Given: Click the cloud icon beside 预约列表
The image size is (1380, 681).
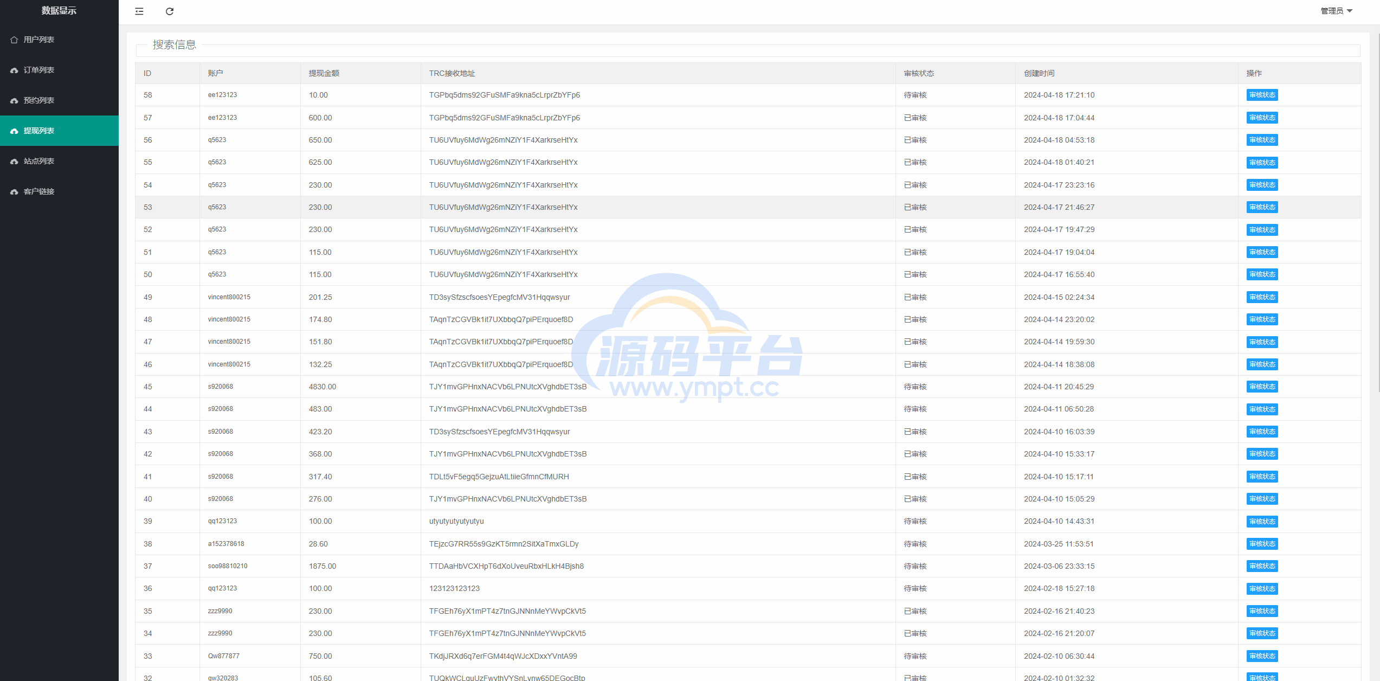Looking at the screenshot, I should (x=14, y=100).
